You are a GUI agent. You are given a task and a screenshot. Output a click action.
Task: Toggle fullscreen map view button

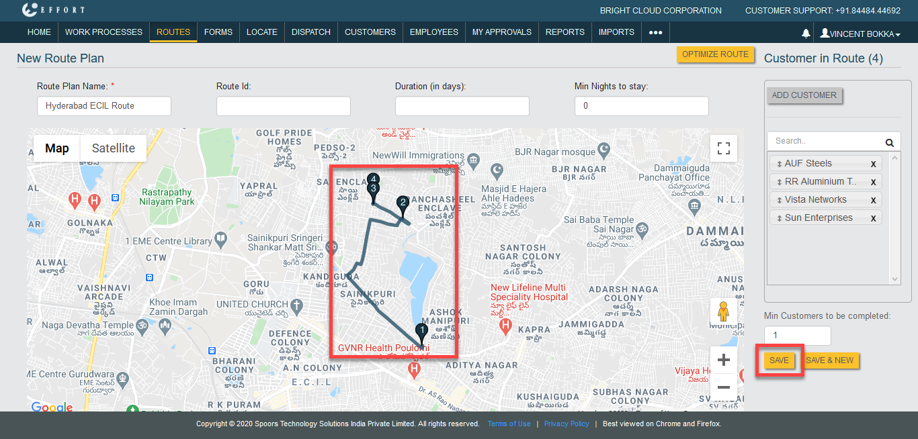pos(724,148)
